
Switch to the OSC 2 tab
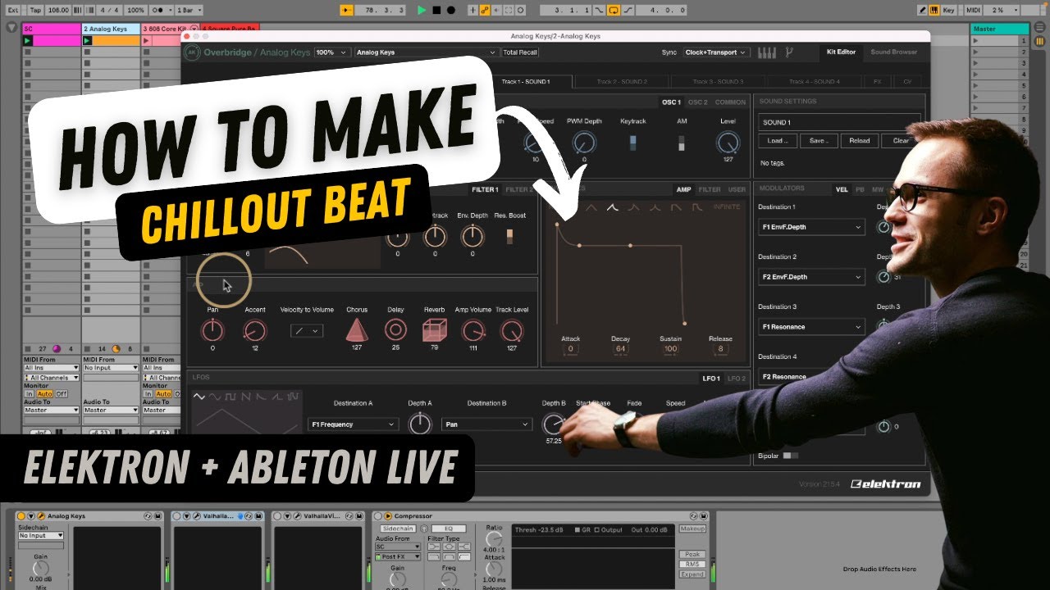(x=697, y=102)
